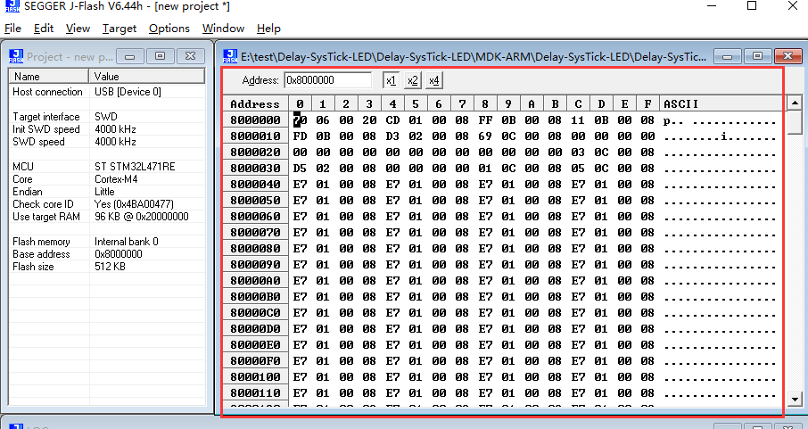Click the Address input field 0x8000000
Image resolution: width=808 pixels, height=429 pixels.
point(327,80)
